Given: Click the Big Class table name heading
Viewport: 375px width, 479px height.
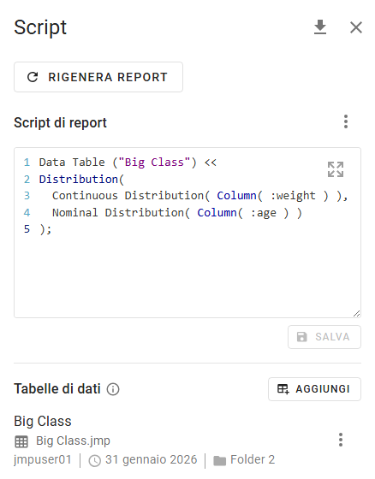Looking at the screenshot, I should 43,421.
